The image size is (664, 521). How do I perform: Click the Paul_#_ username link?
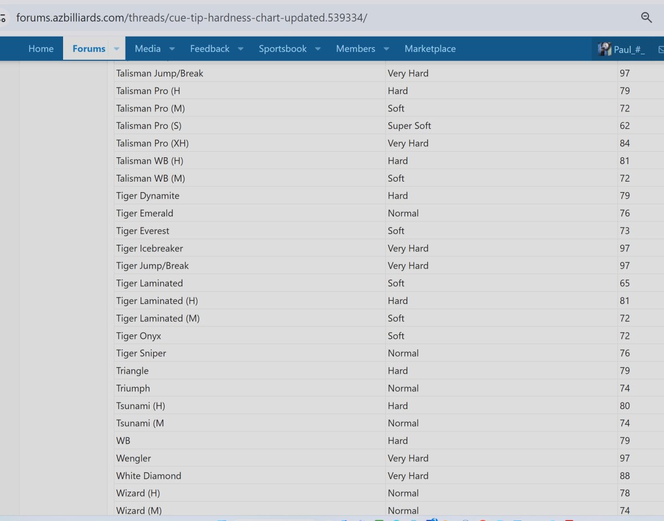point(629,49)
